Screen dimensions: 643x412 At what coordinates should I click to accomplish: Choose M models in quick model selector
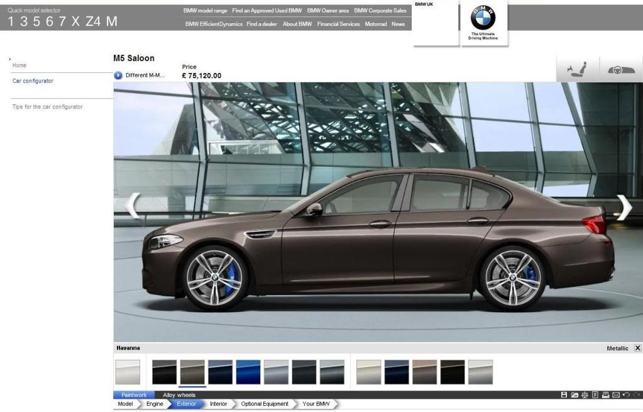point(111,21)
